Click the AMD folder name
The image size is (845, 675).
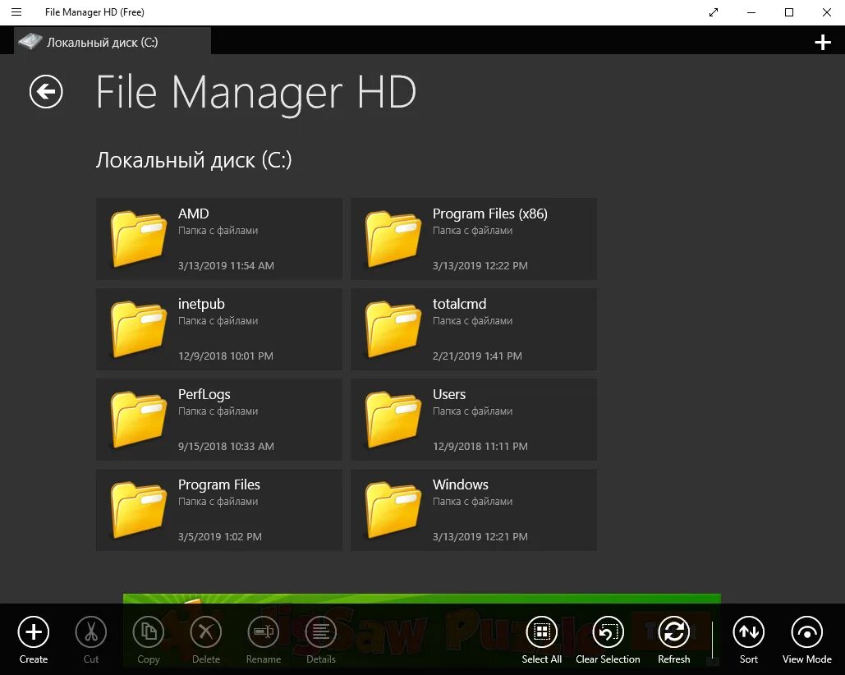coord(194,214)
